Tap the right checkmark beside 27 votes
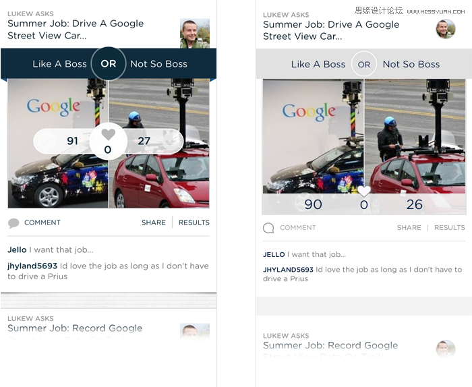 (x=171, y=141)
